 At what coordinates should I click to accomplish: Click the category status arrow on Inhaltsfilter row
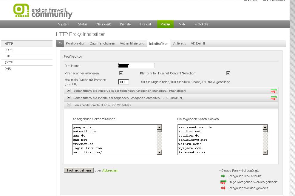point(274,91)
